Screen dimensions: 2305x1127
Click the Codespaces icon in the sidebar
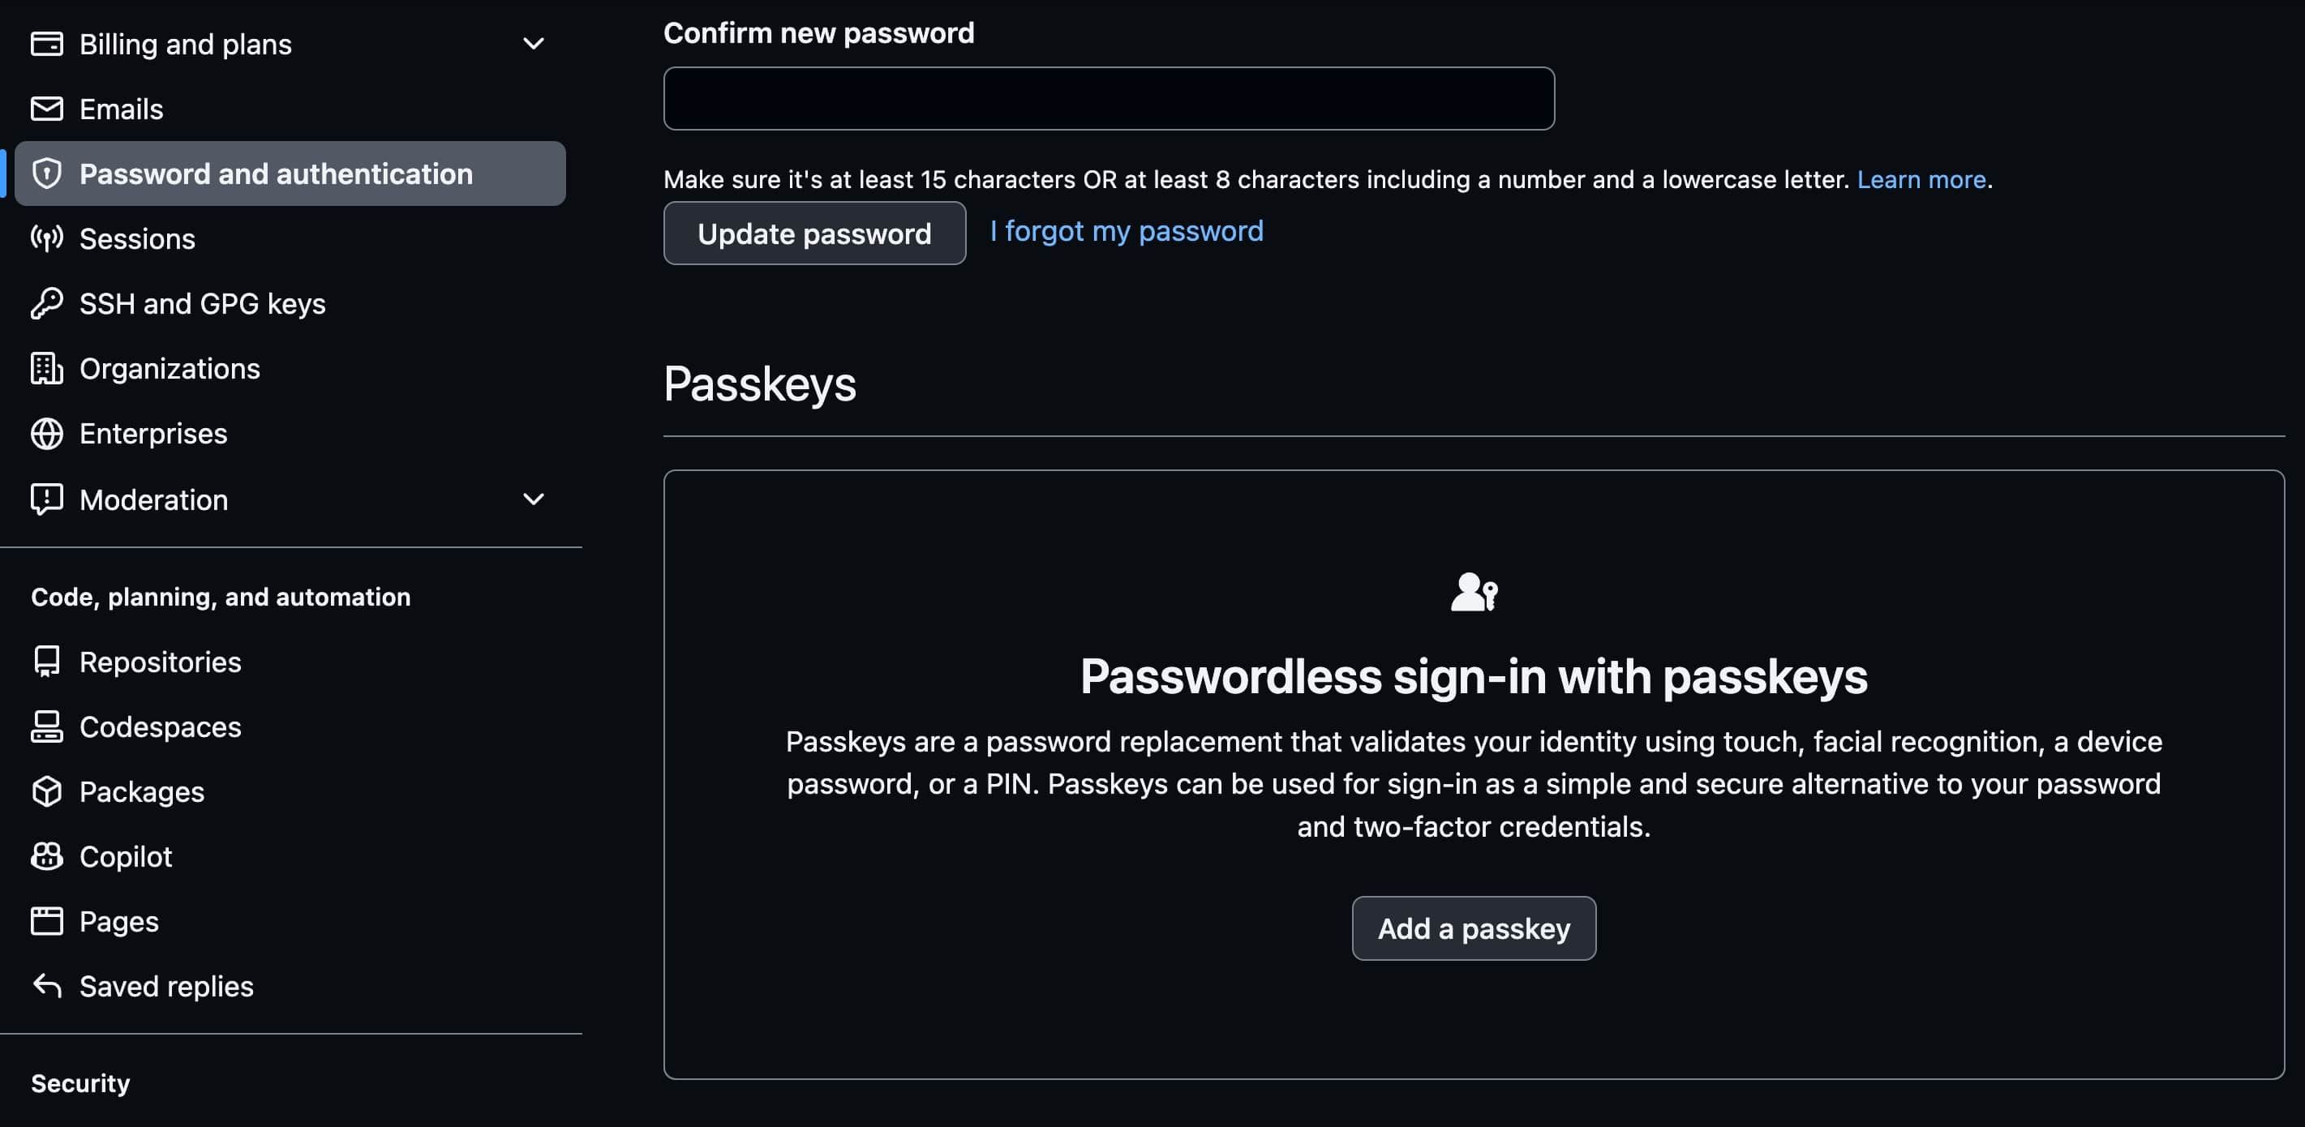pyautogui.click(x=46, y=726)
